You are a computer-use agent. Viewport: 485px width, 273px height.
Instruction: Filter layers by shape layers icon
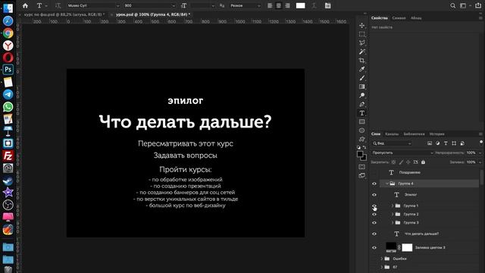454,143
